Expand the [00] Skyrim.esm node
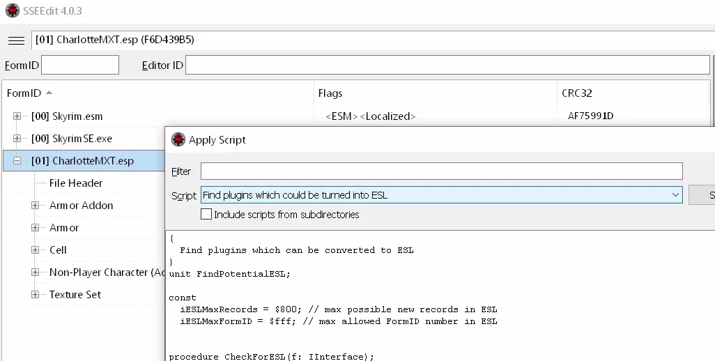This screenshot has height=361, width=715. click(x=17, y=116)
